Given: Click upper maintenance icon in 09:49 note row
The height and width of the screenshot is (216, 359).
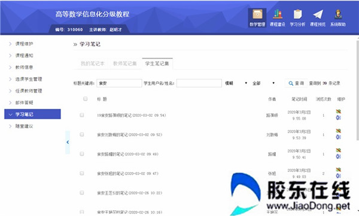Looking at the screenshot, I should 339,150.
